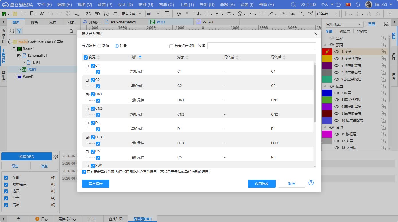Select the 对象 grouping radio button
398x222 pixels.
coord(117,46)
